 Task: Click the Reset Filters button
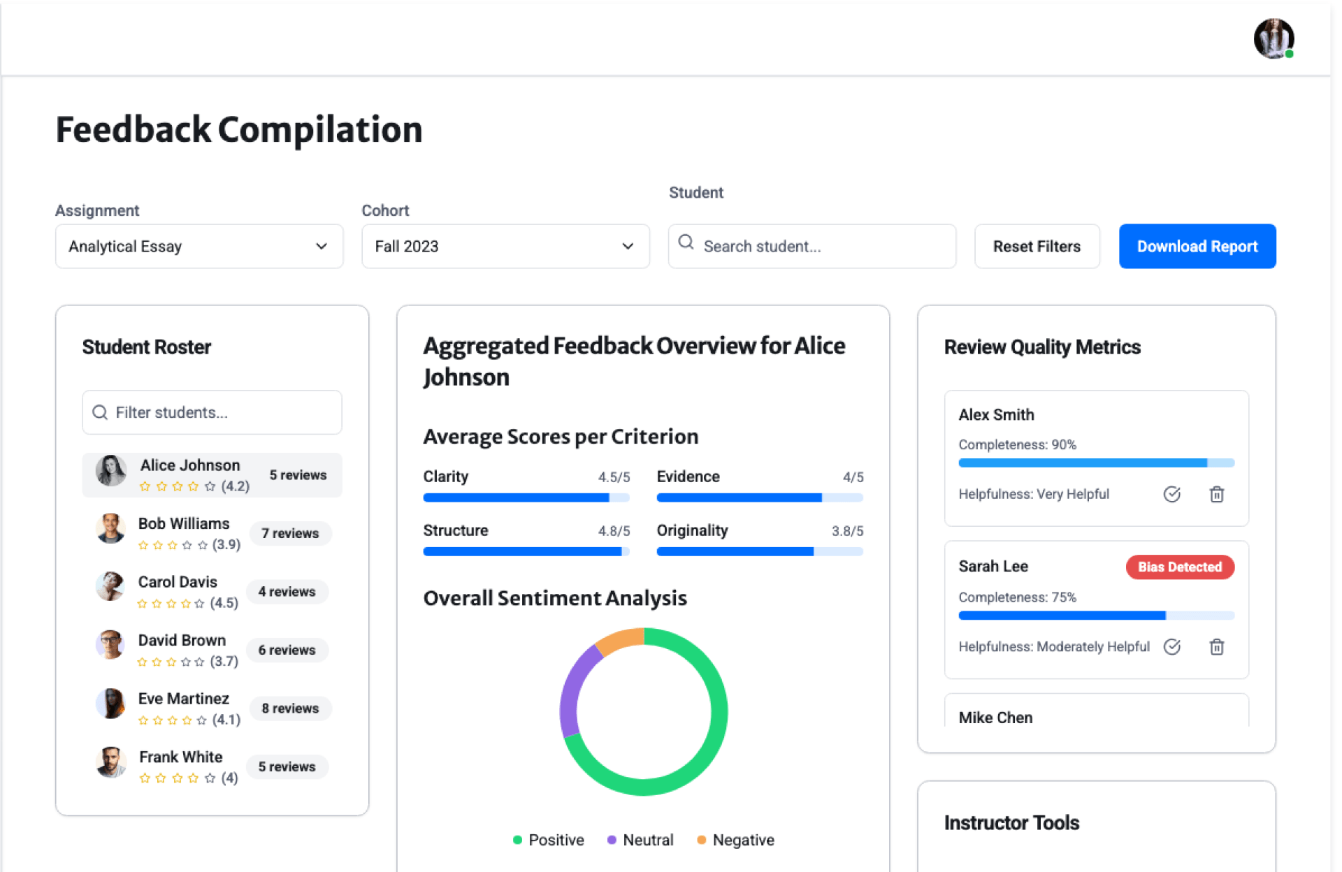tap(1037, 246)
